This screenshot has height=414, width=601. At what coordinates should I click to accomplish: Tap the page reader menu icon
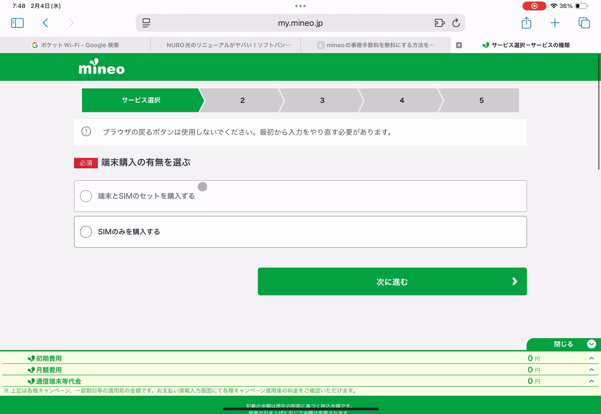[146, 23]
